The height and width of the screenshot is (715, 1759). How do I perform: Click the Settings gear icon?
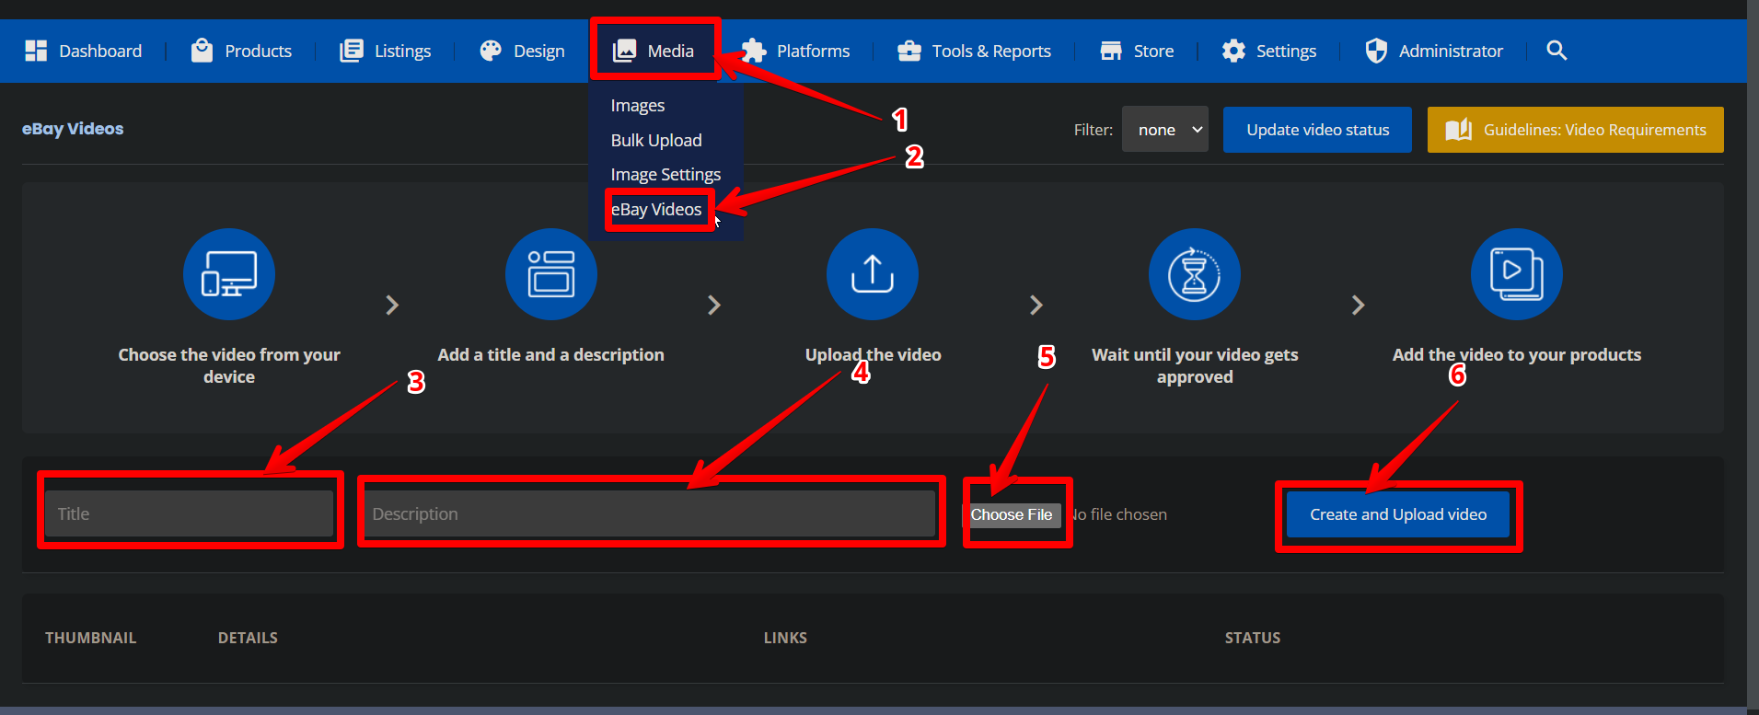1233,51
